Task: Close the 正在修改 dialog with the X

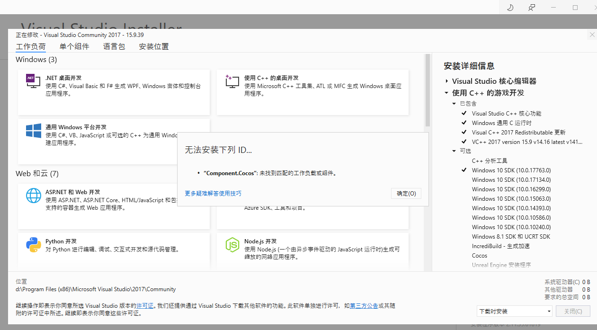Action: tap(592, 35)
